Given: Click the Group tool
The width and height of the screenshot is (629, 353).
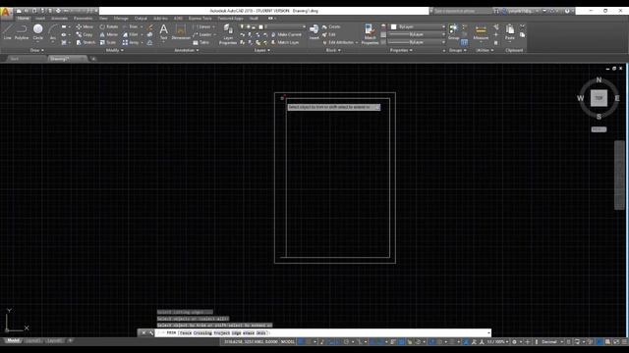Looking at the screenshot, I should pyautogui.click(x=454, y=31).
